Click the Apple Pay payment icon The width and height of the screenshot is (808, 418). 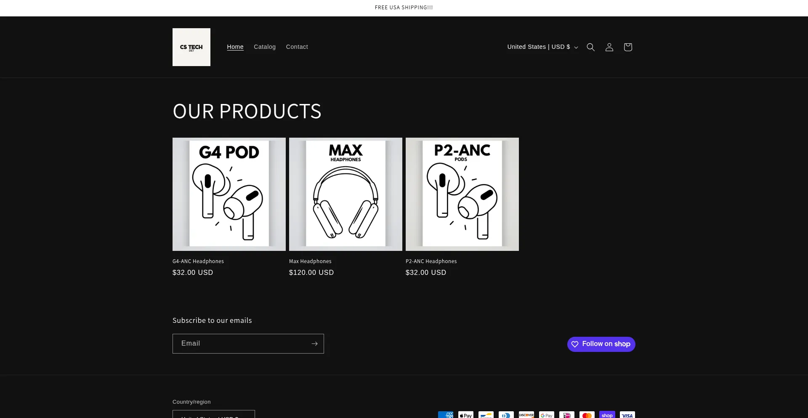466,415
